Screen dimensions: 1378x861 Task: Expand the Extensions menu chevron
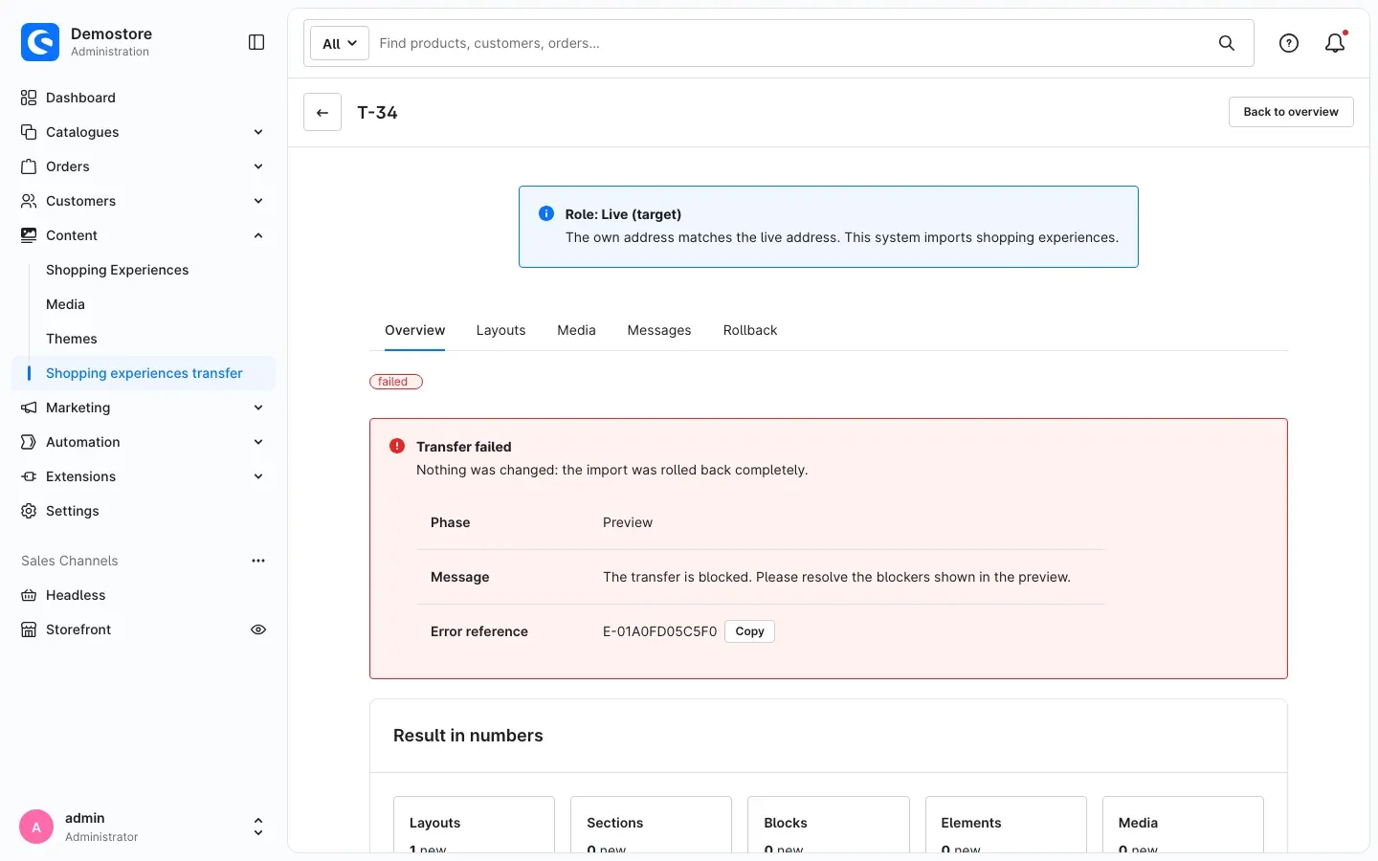(258, 476)
